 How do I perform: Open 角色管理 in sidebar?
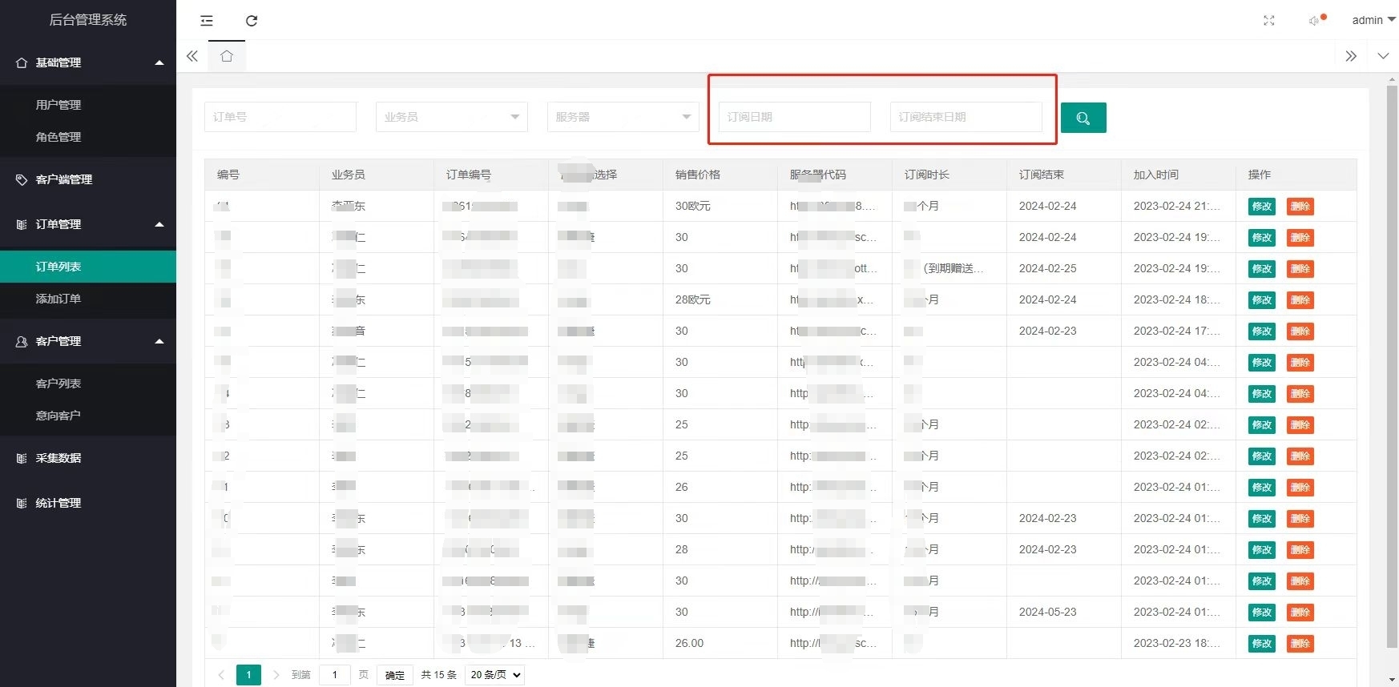point(88,137)
